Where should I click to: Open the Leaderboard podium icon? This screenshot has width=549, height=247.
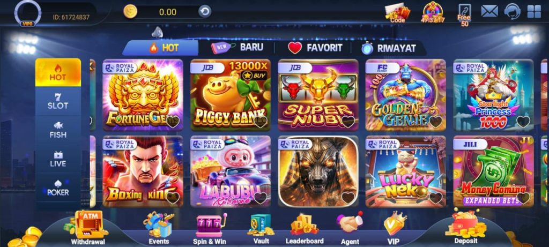click(x=305, y=228)
